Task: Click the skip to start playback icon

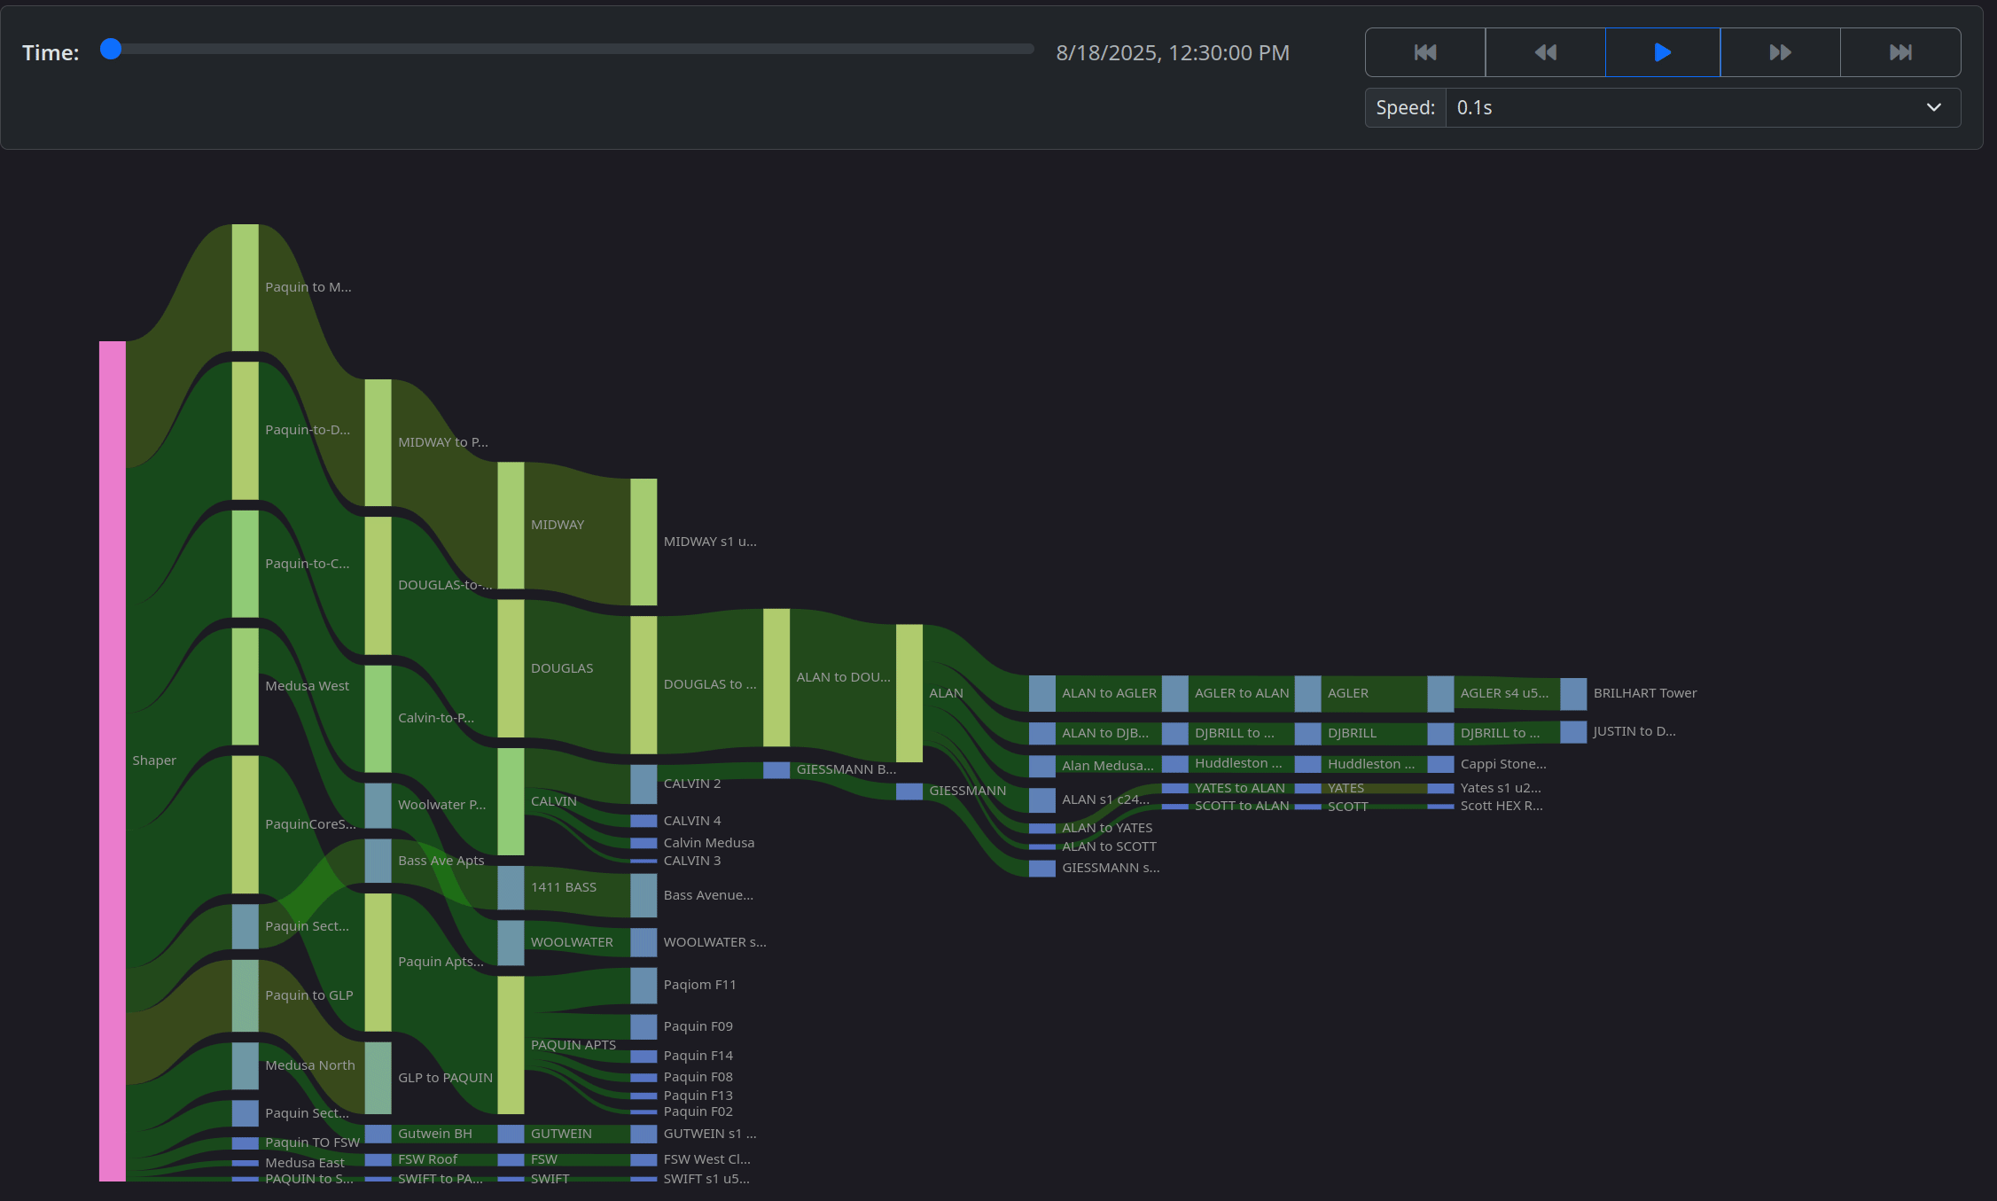Action: tap(1424, 52)
